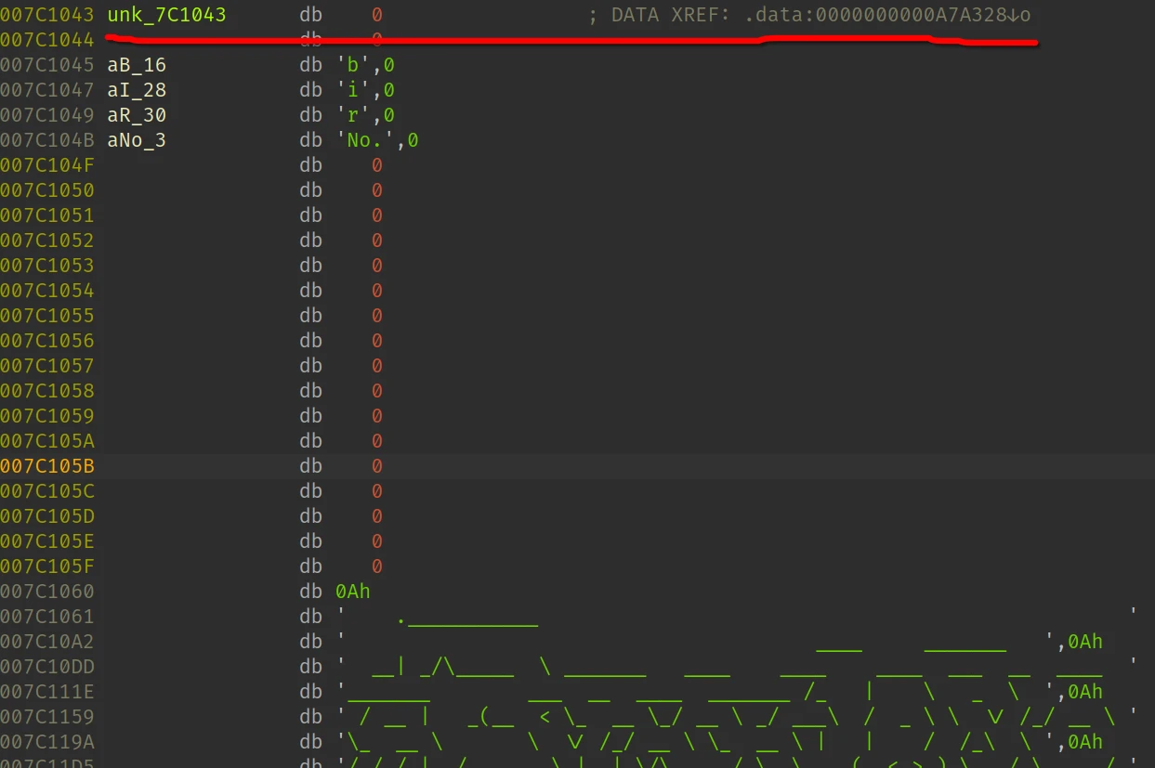Click the unk_7C1043 label name
The image size is (1155, 768).
(166, 15)
